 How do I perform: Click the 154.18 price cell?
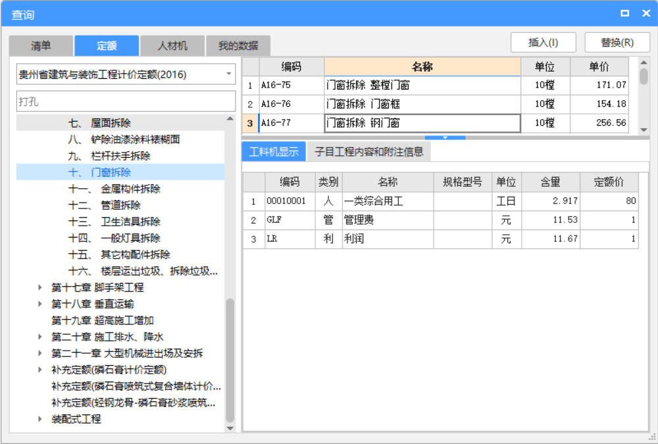[599, 104]
